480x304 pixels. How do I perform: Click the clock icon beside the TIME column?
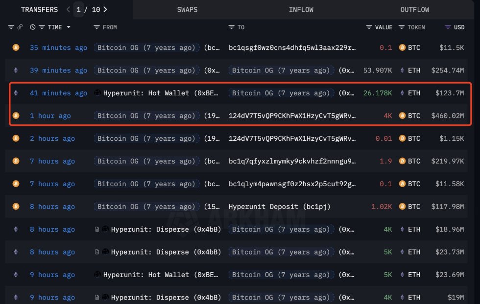32,27
